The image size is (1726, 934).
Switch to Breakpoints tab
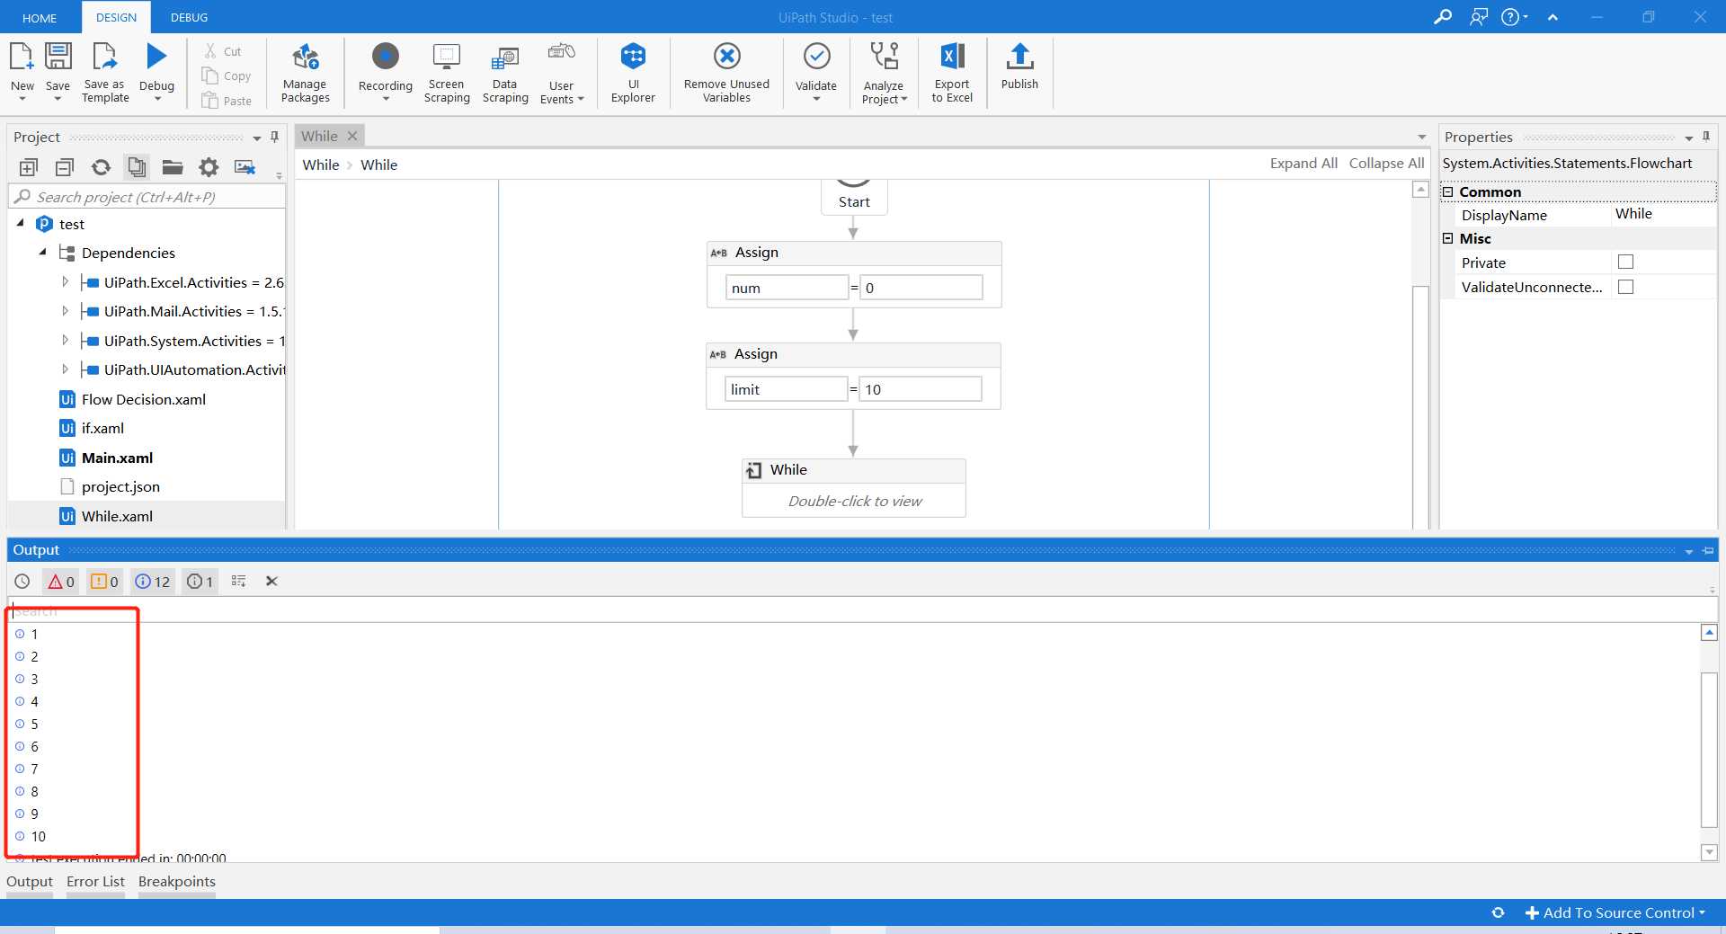pos(177,882)
